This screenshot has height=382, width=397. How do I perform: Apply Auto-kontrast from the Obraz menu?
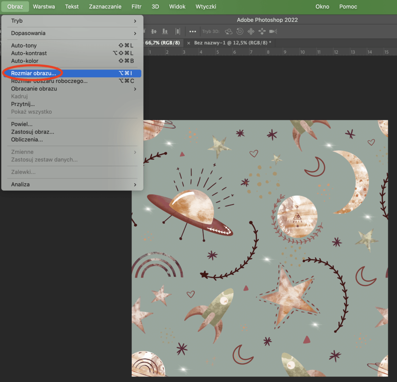coord(29,53)
